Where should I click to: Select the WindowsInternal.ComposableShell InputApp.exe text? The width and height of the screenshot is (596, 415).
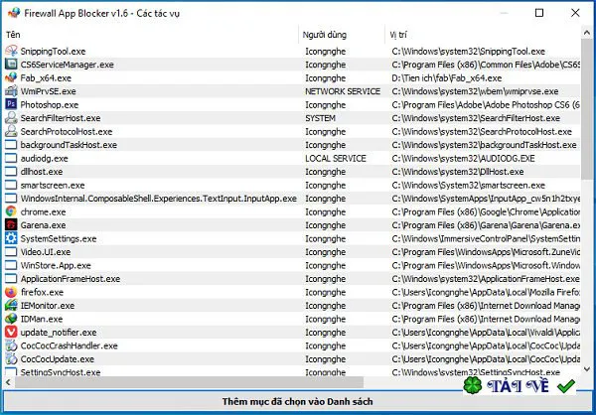(x=159, y=199)
